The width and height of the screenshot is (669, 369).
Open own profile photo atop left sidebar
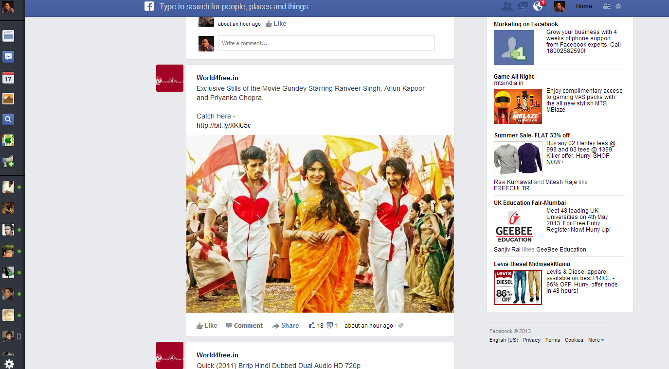click(8, 7)
